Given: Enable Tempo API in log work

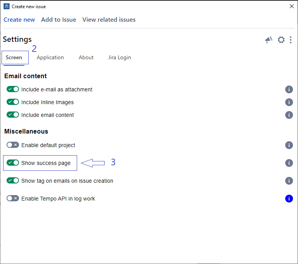Looking at the screenshot, I should pos(13,199).
